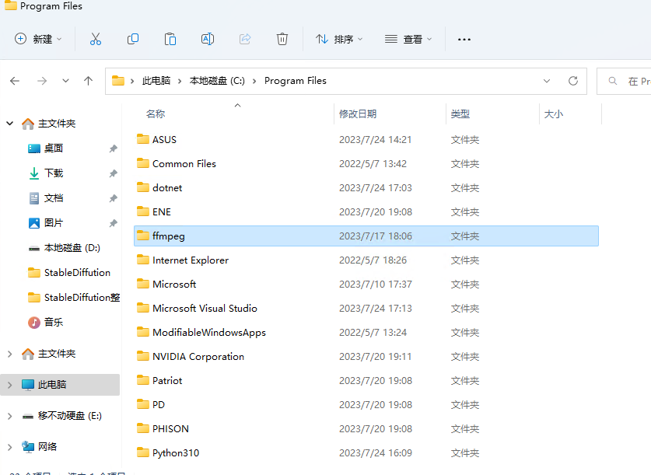Expand the 网络 tree node
Screen dimensions: 651x475
click(10, 447)
